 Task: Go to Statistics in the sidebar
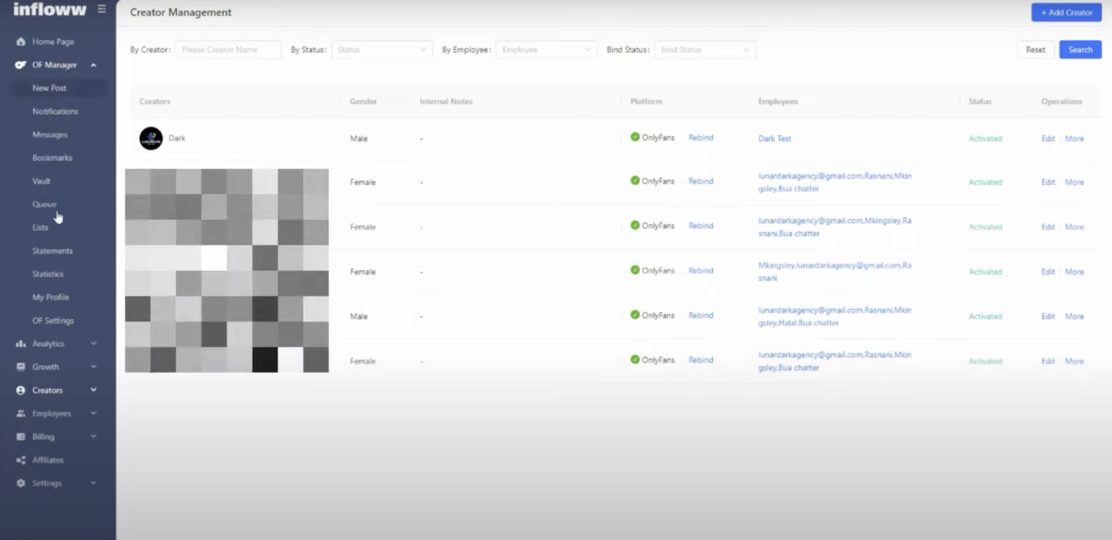click(48, 274)
